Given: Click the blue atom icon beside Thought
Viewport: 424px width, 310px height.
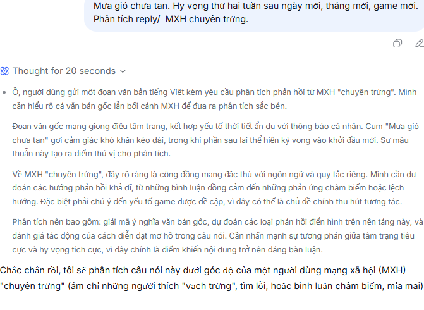Looking at the screenshot, I should [x=4, y=71].
